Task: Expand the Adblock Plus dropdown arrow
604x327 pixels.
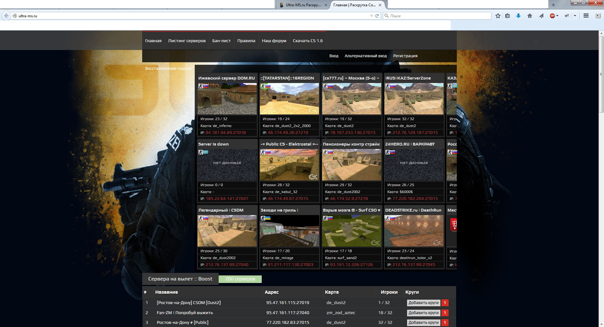Action: (x=557, y=16)
